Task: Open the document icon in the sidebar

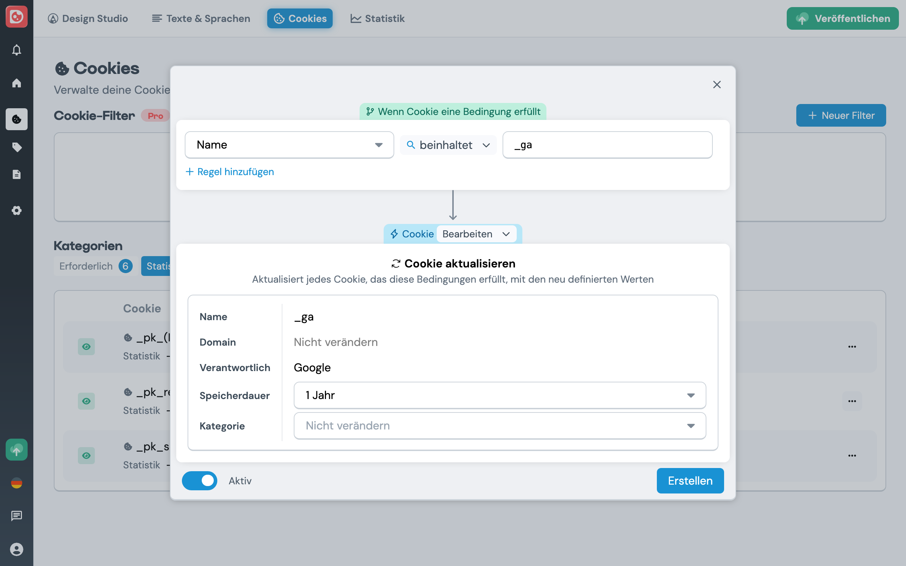Action: (x=17, y=174)
